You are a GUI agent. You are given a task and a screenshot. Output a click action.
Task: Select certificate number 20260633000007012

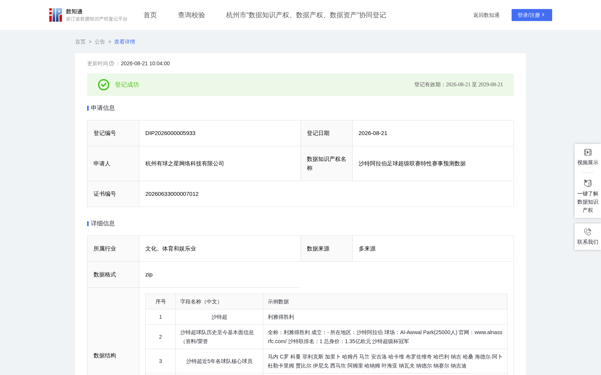(x=172, y=194)
